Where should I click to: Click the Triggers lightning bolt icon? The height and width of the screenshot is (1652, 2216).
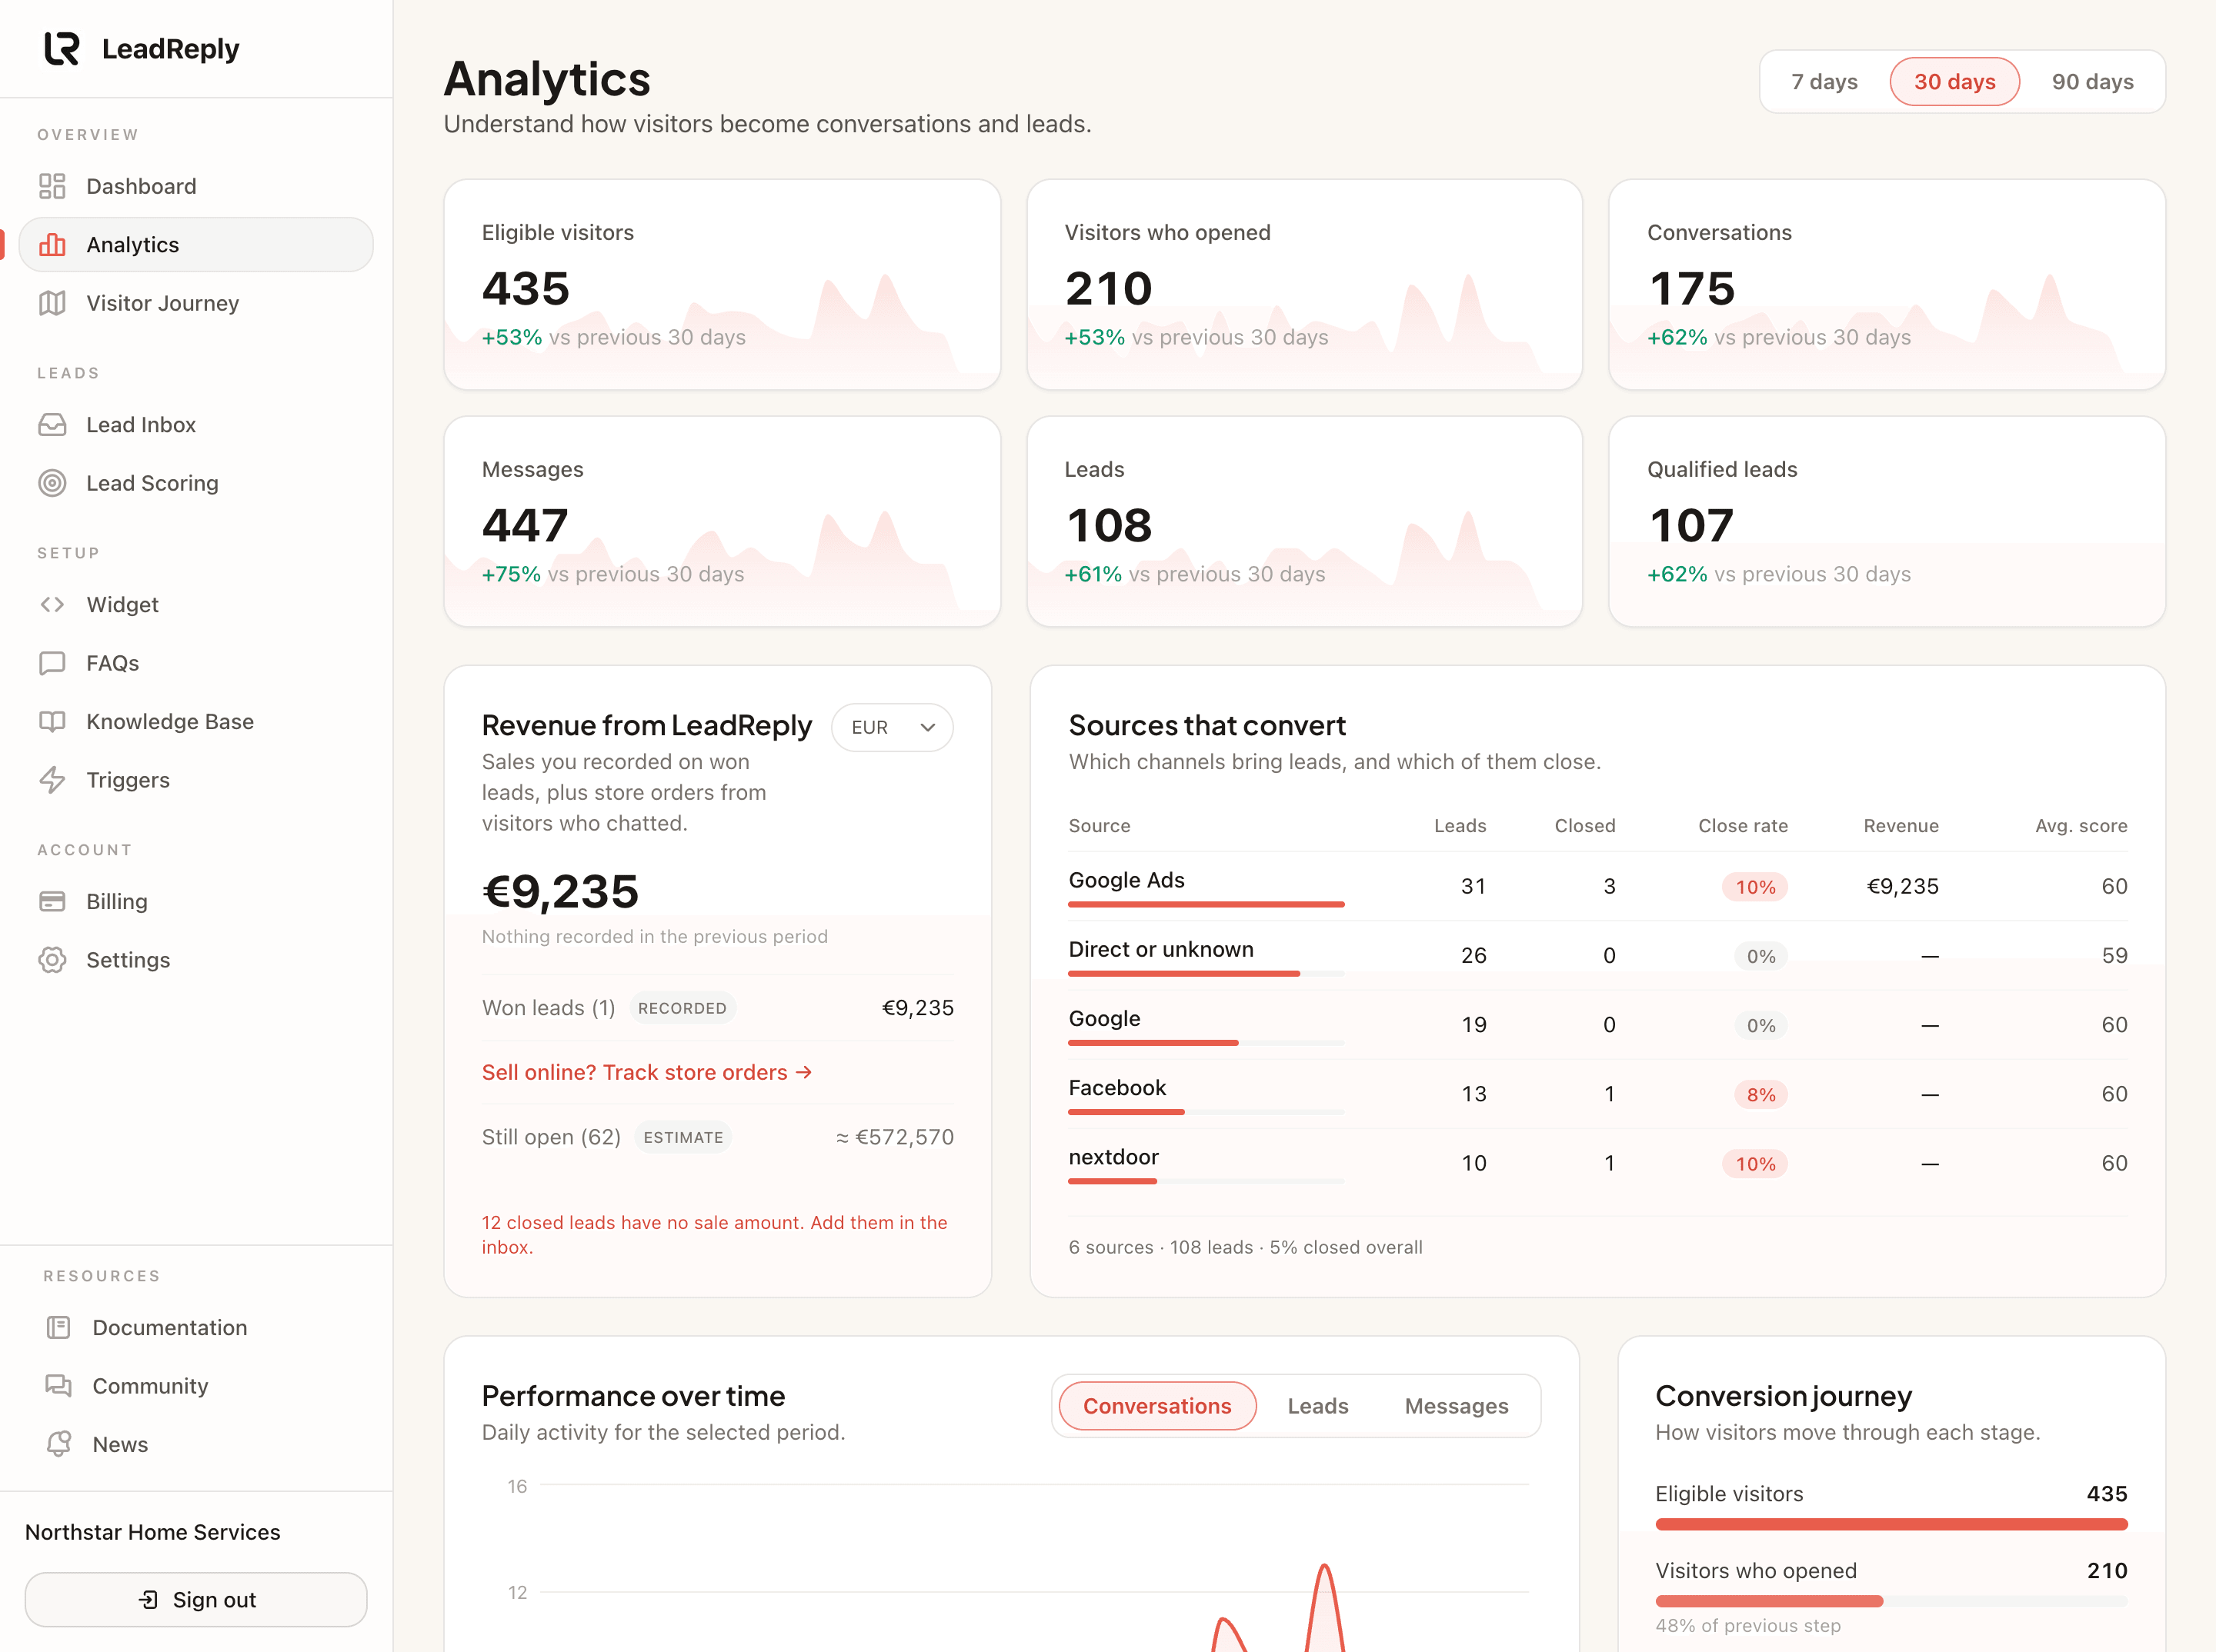(52, 780)
